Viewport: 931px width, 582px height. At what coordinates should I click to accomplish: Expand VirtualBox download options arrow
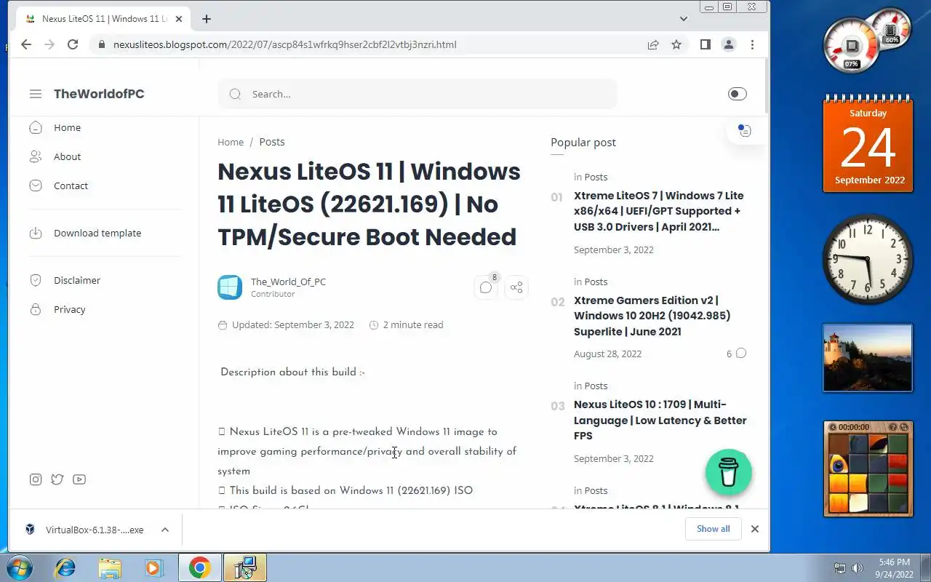[165, 530]
